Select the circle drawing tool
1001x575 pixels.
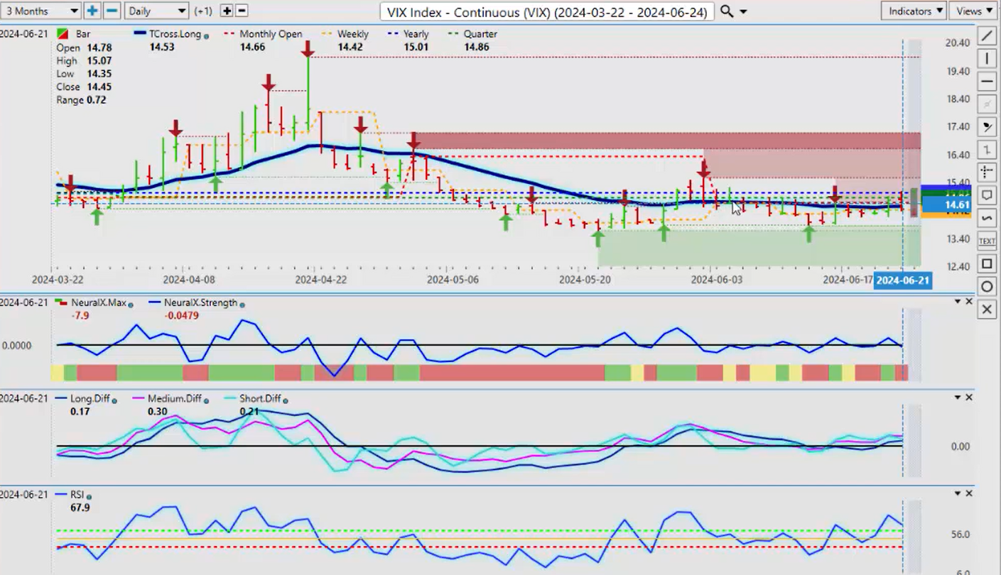[x=987, y=287]
